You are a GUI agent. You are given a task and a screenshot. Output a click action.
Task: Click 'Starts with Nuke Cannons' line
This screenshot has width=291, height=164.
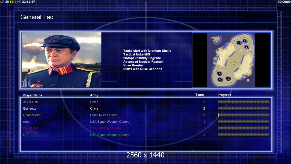point(142,69)
